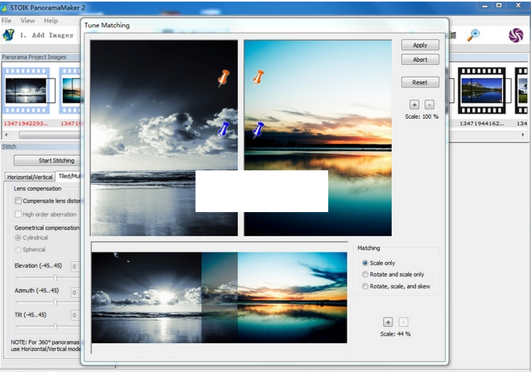This screenshot has height=372, width=531.
Task: Select the orange pushpin on the right image
Action: pyautogui.click(x=258, y=77)
